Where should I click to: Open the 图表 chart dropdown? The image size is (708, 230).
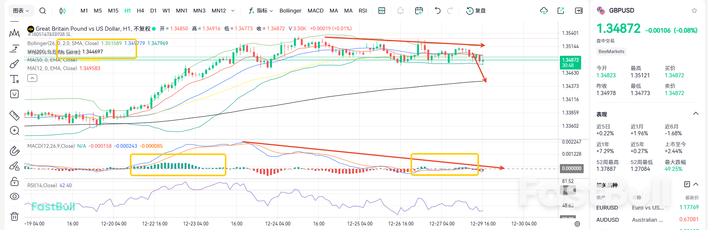pos(21,11)
